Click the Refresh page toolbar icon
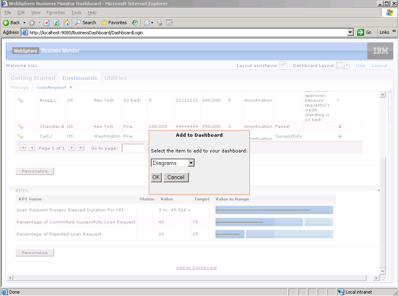 click(57, 23)
